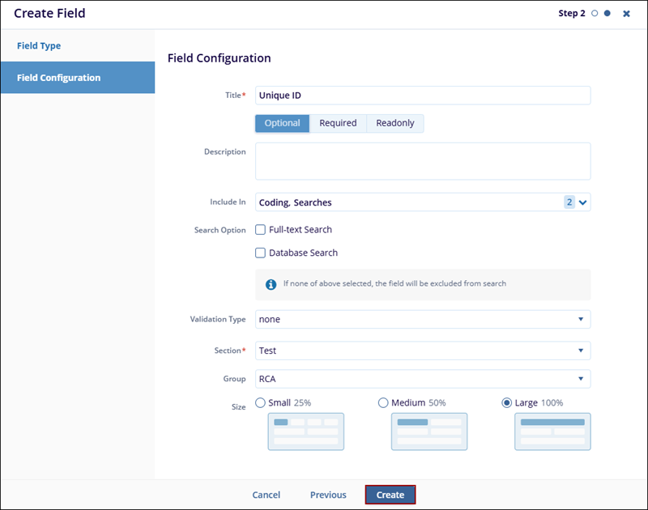Click into the Description text box

(422, 161)
